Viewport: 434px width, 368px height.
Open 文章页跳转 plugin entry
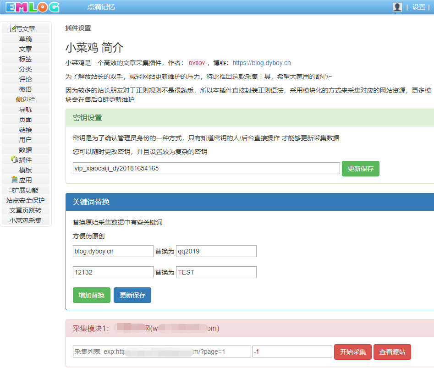tap(26, 210)
